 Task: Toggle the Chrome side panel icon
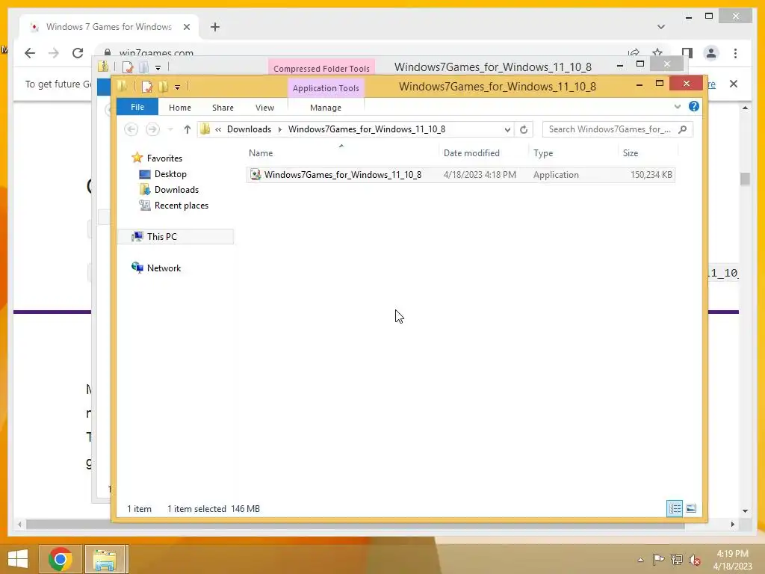687,53
